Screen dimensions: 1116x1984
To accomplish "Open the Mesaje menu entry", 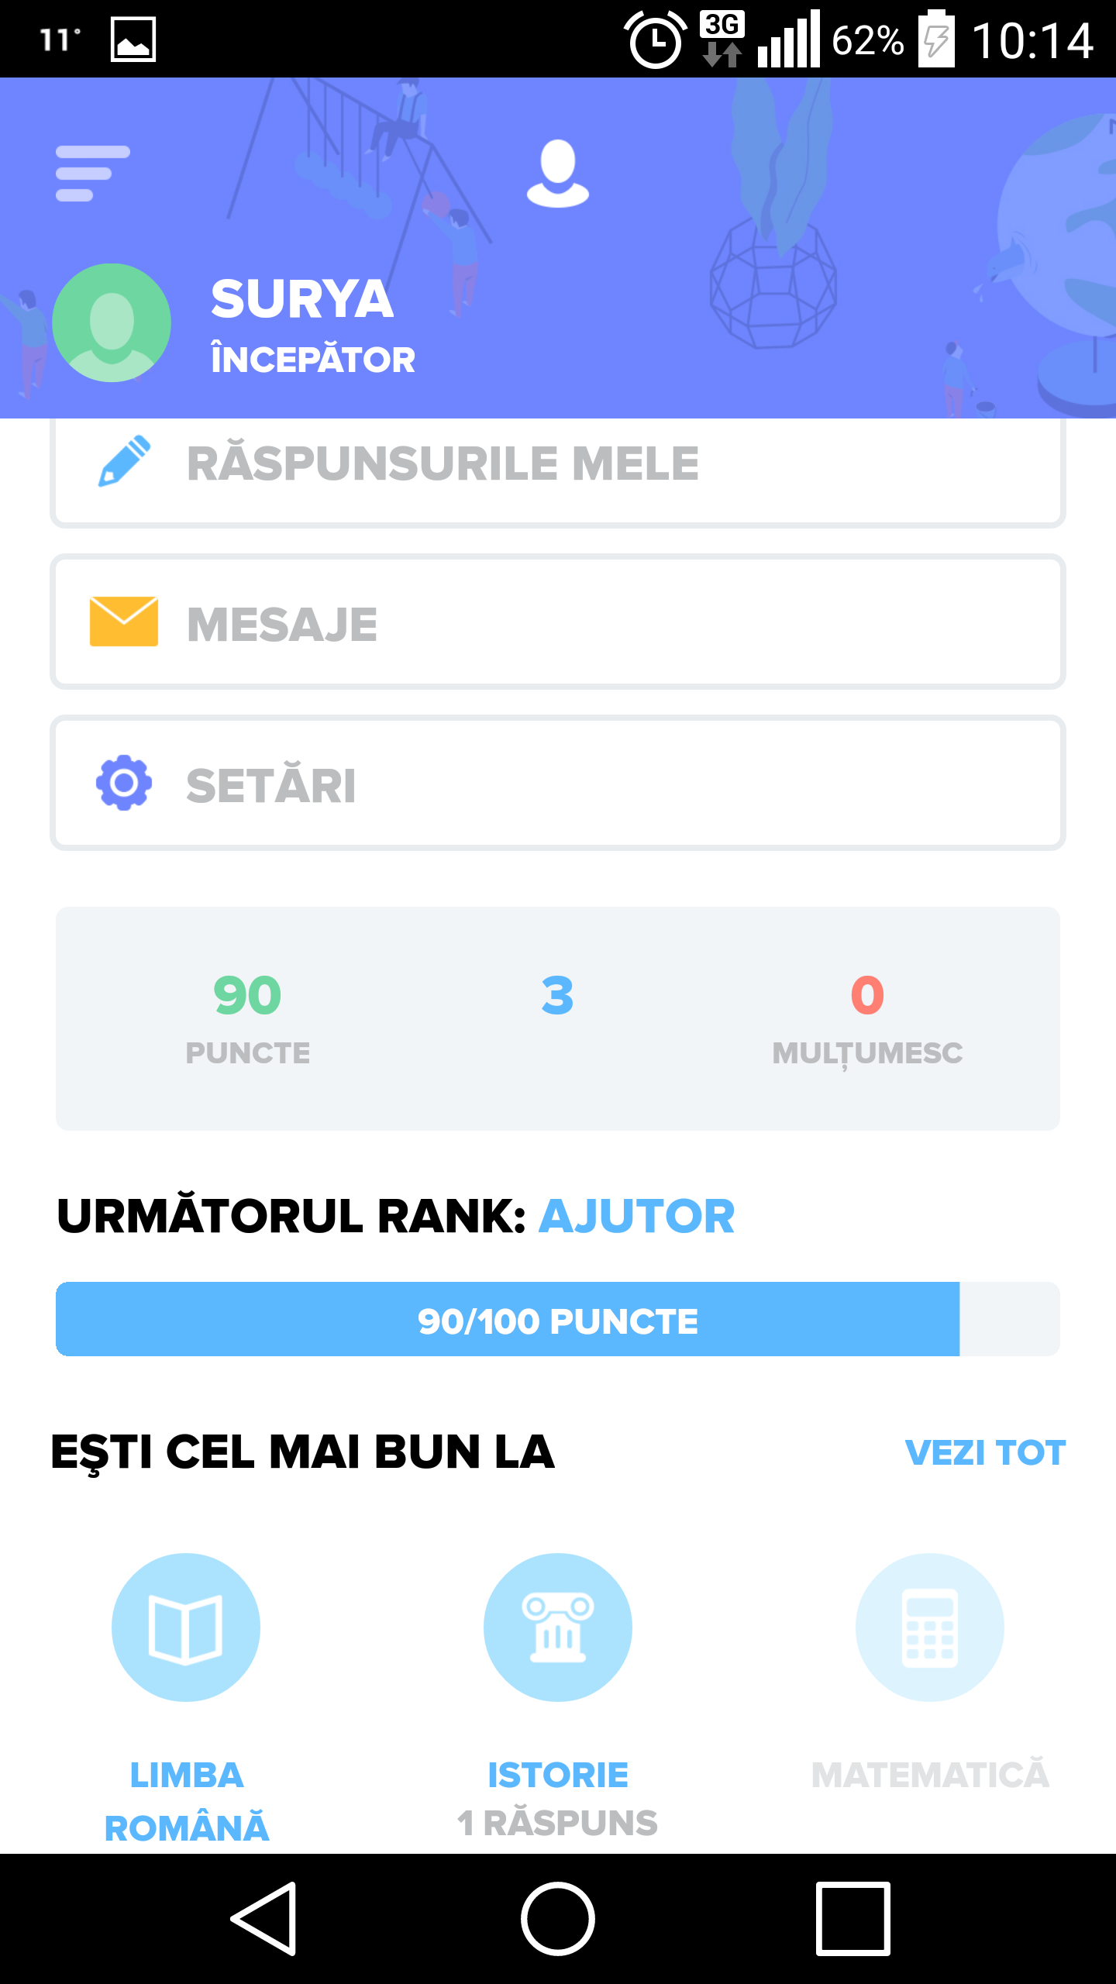I will pyautogui.click(x=558, y=622).
